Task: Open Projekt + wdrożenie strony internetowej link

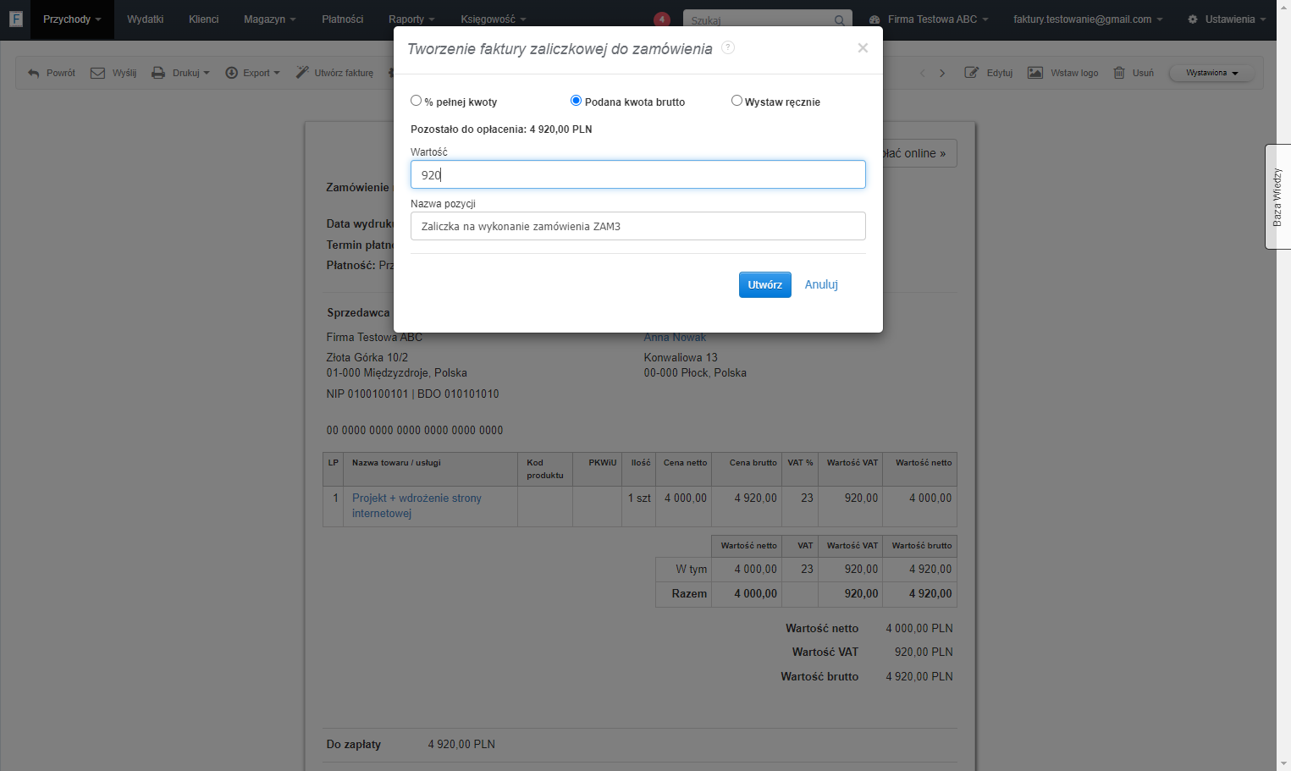Action: [417, 505]
